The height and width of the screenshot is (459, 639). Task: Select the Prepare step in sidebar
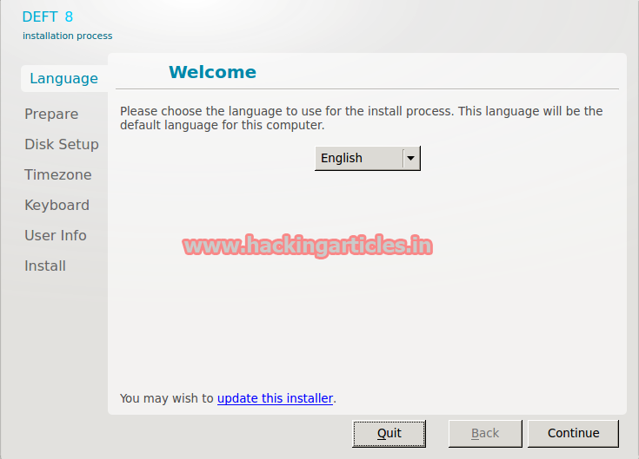(51, 114)
